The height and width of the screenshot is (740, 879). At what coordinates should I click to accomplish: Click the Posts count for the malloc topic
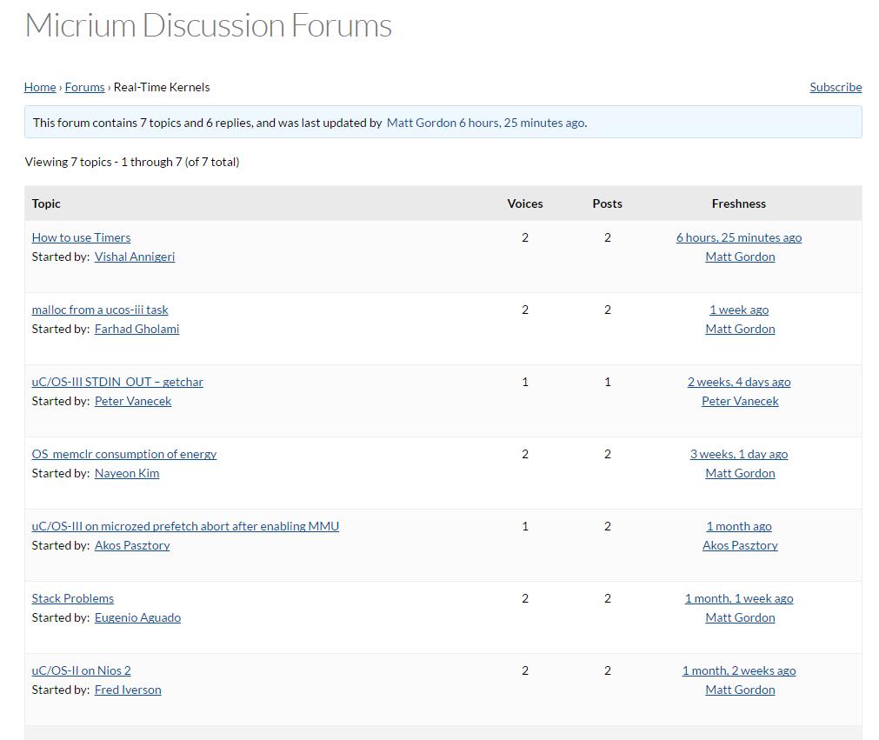(607, 310)
